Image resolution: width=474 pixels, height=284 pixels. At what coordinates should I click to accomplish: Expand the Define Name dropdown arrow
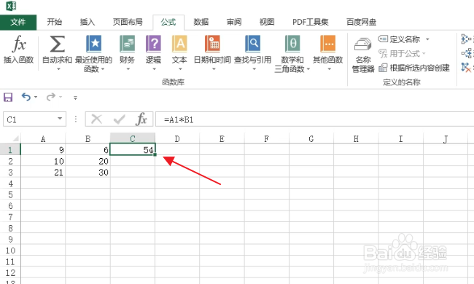(x=427, y=39)
